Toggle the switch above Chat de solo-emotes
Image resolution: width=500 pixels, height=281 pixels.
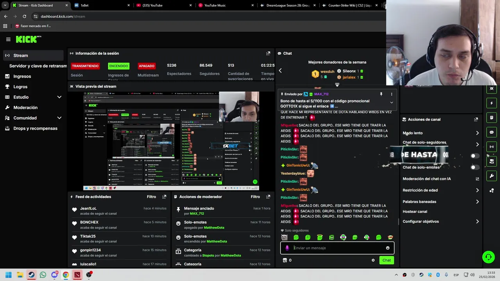point(474,156)
